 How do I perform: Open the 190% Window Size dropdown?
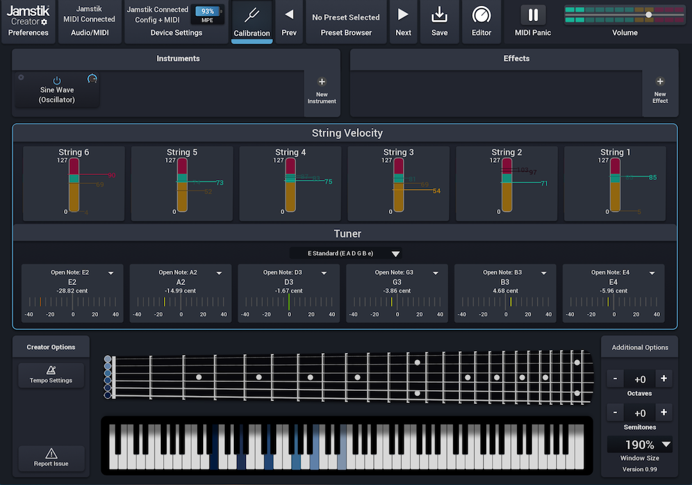(x=639, y=445)
